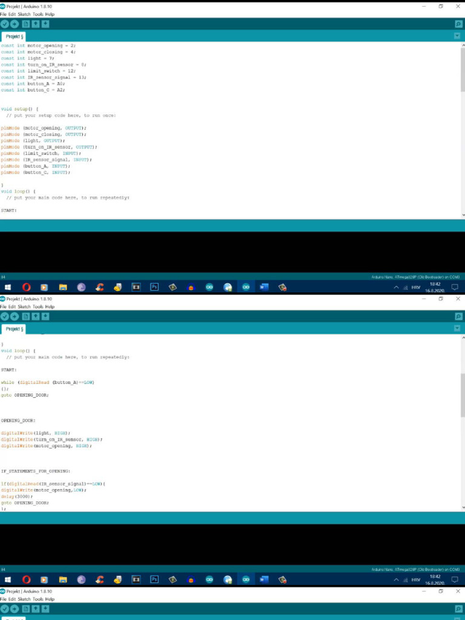Screen dimensions: 465x620
Task: Click Save sketch icon in middle window showing OPENING_DOOR code
Action: coord(45,316)
